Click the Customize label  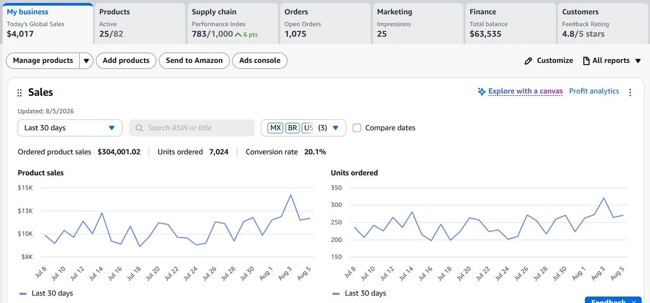click(x=555, y=60)
